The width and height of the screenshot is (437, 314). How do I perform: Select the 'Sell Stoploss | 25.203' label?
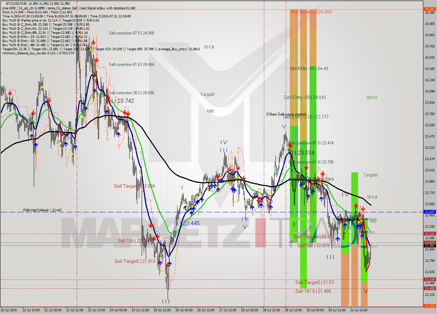(x=311, y=12)
